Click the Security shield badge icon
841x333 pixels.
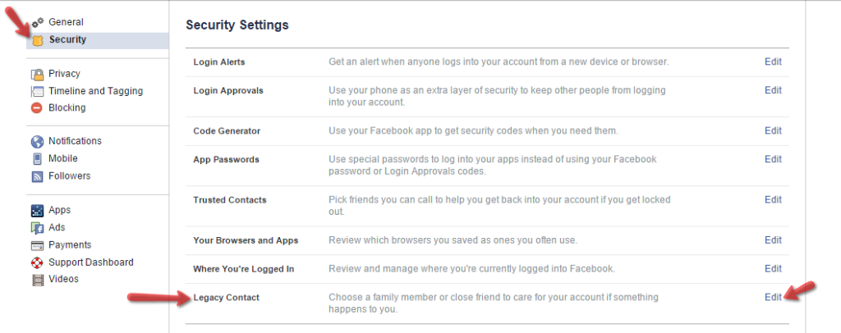point(38,41)
